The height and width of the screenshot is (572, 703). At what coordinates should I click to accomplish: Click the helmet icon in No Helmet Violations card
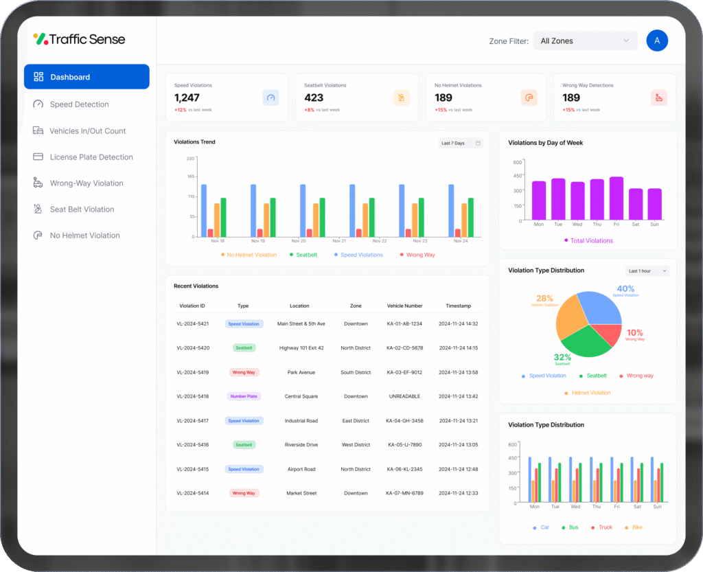tap(529, 98)
